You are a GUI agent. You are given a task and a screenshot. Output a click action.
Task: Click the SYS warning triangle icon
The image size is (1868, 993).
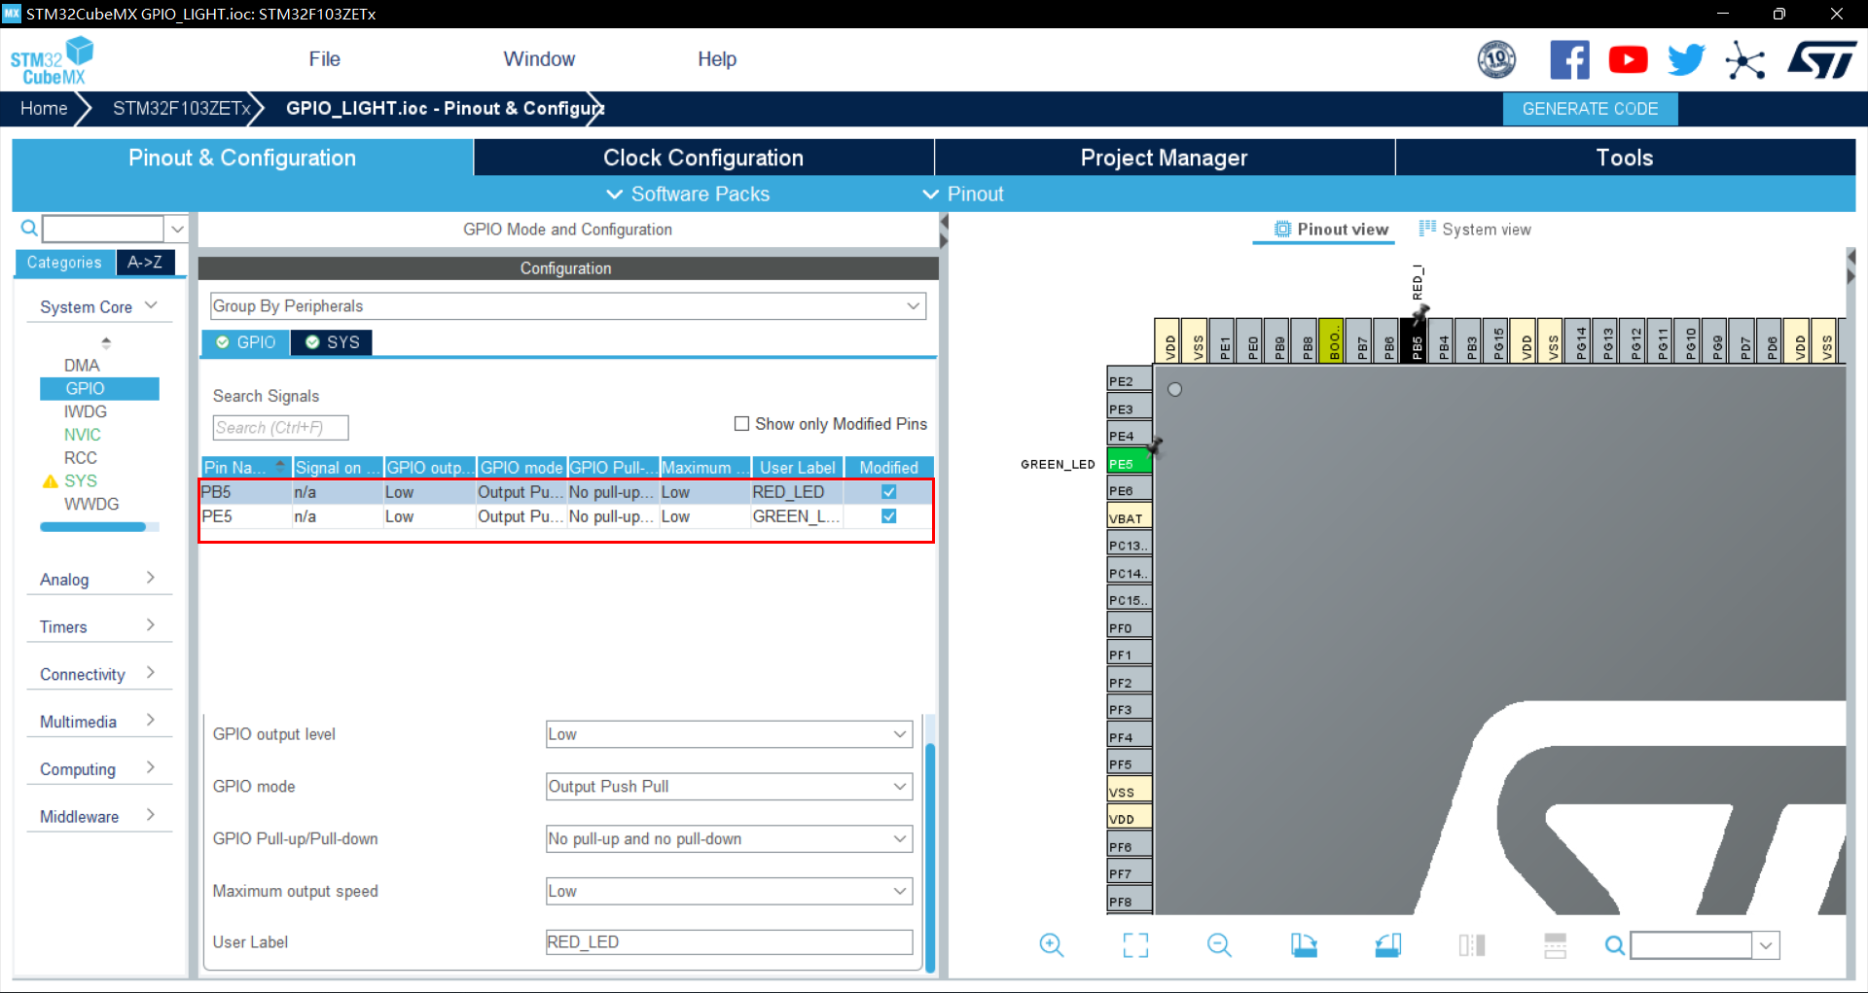pyautogui.click(x=51, y=481)
